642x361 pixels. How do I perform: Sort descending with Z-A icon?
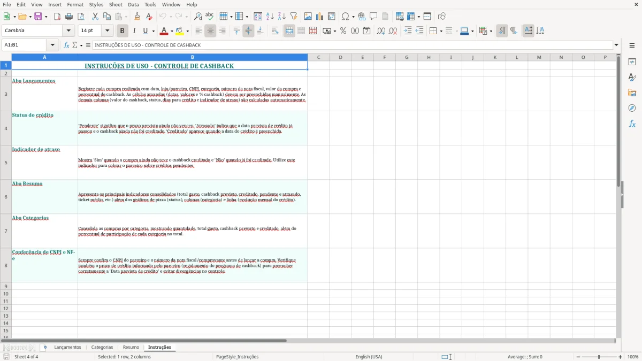coord(281,17)
